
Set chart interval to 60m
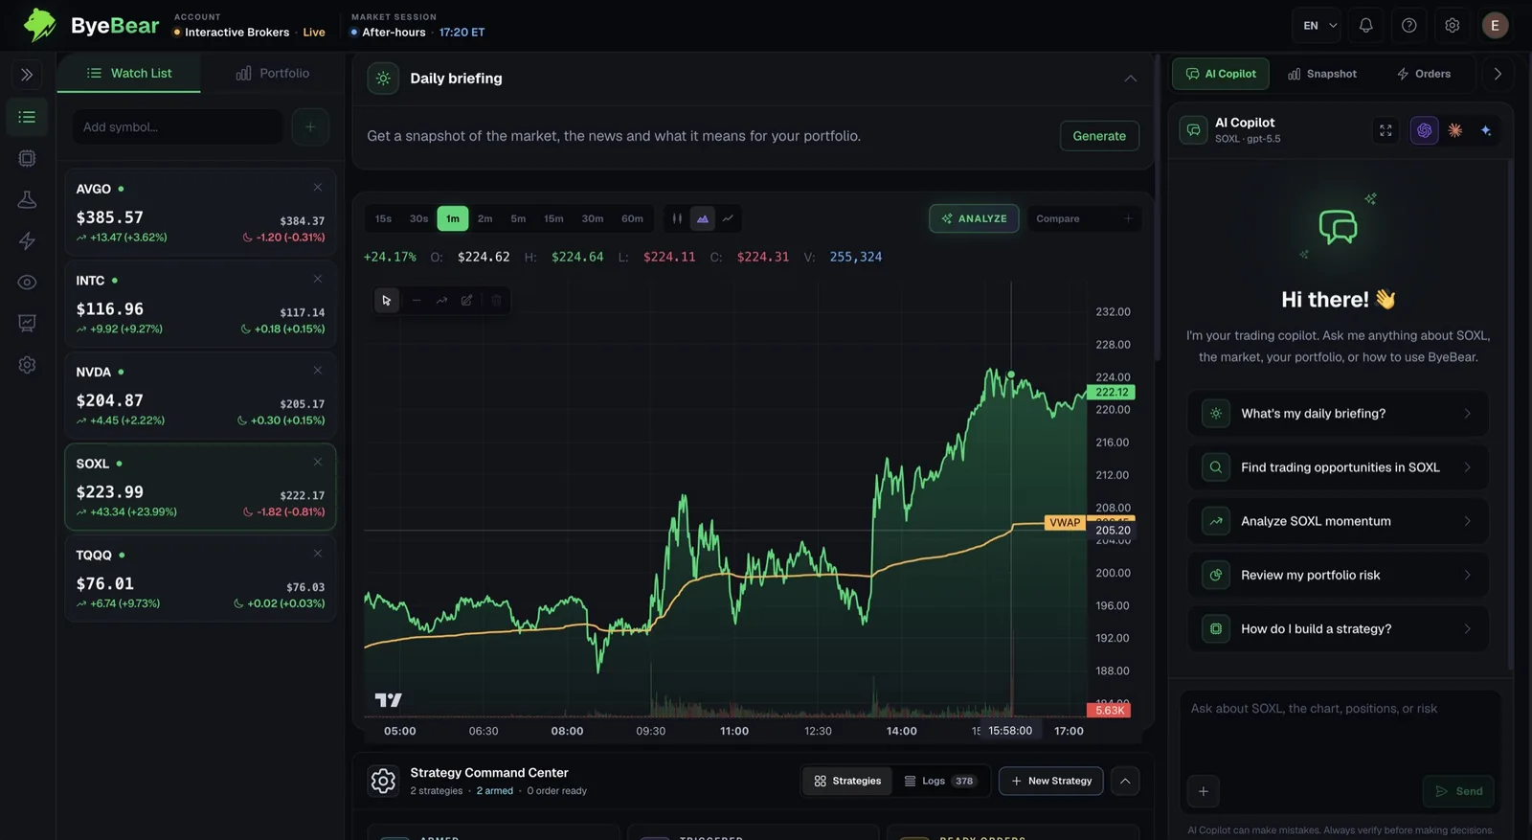[632, 218]
